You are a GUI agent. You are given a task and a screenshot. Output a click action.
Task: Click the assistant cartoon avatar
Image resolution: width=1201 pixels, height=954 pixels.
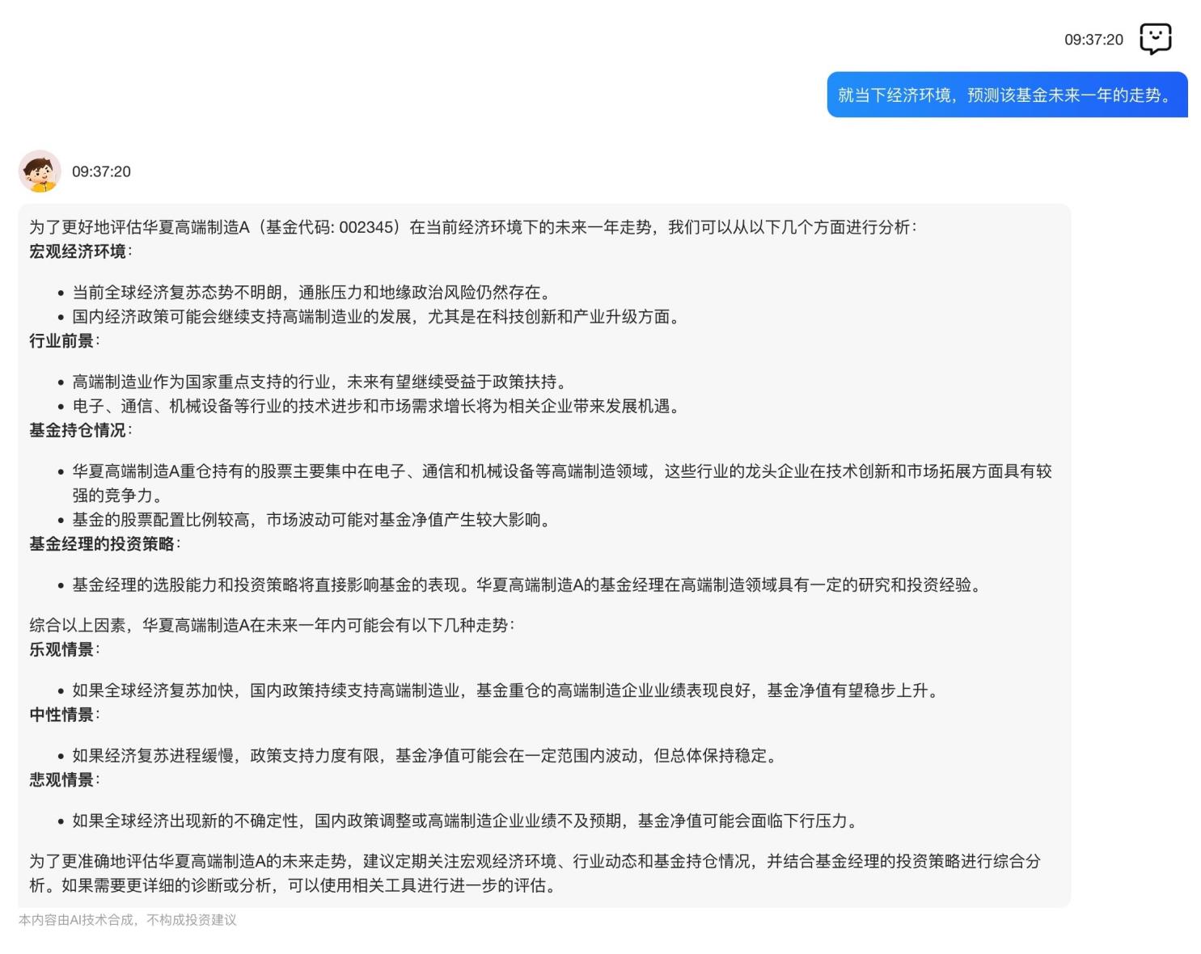point(40,171)
